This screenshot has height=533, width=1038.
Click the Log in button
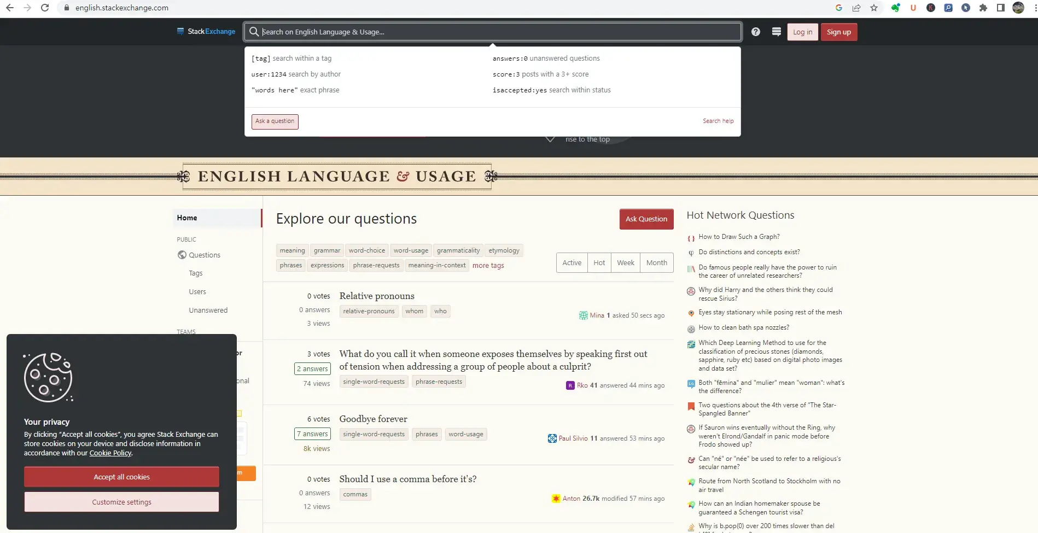803,32
